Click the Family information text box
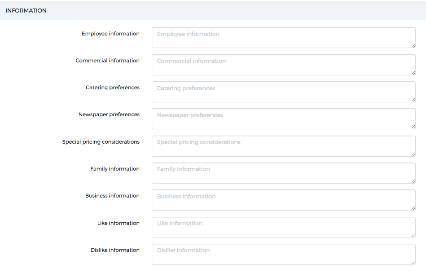Image resolution: width=426 pixels, height=277 pixels. [283, 173]
